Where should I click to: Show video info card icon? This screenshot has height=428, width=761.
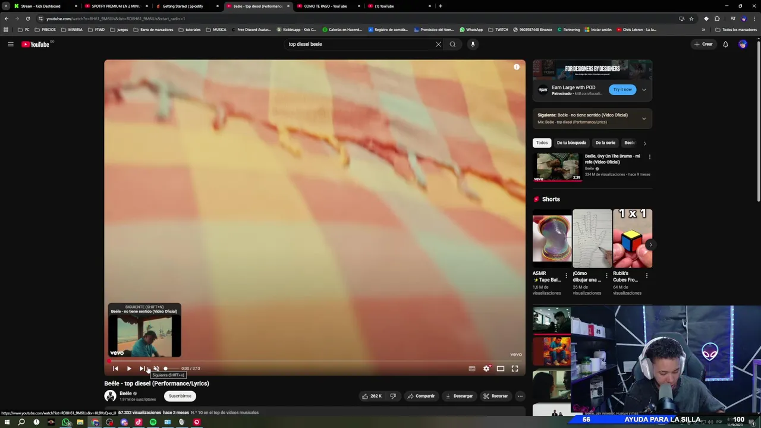517,67
